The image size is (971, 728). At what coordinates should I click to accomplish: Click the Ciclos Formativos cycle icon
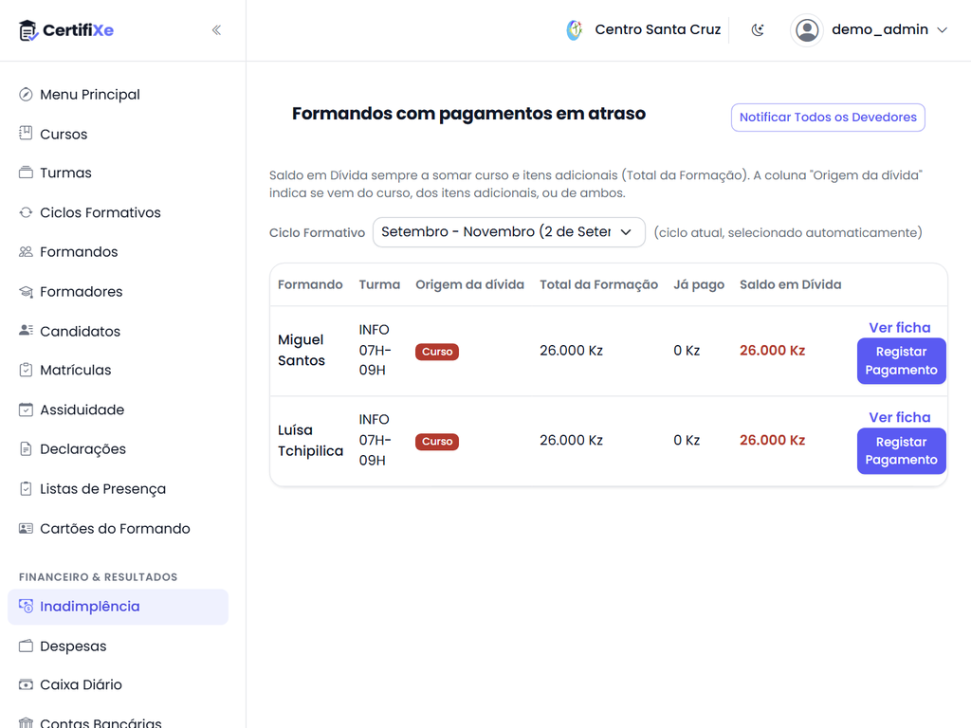[26, 212]
